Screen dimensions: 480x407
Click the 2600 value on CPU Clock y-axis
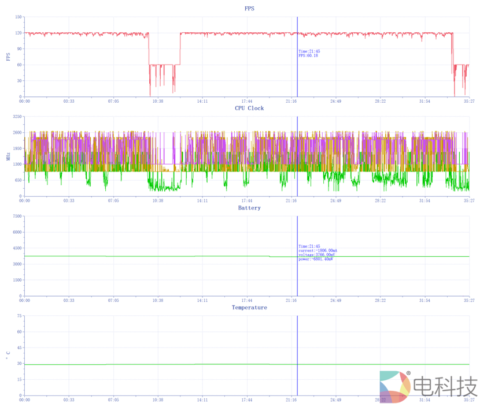click(x=17, y=133)
